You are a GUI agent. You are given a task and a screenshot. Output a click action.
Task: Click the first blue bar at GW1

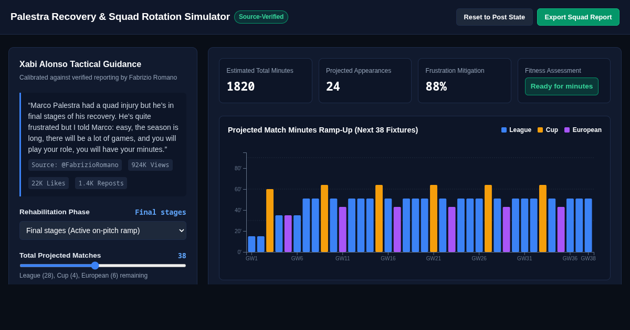click(x=251, y=244)
